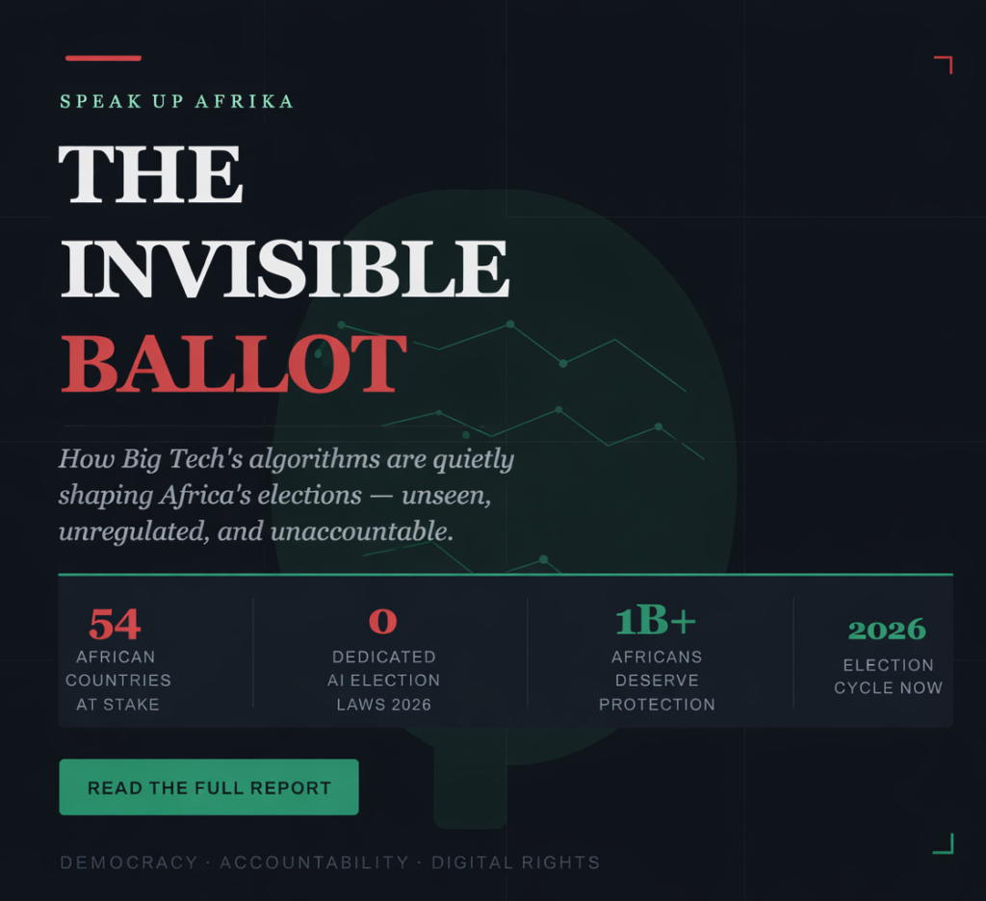Select the red BALLOT headline word

click(233, 364)
